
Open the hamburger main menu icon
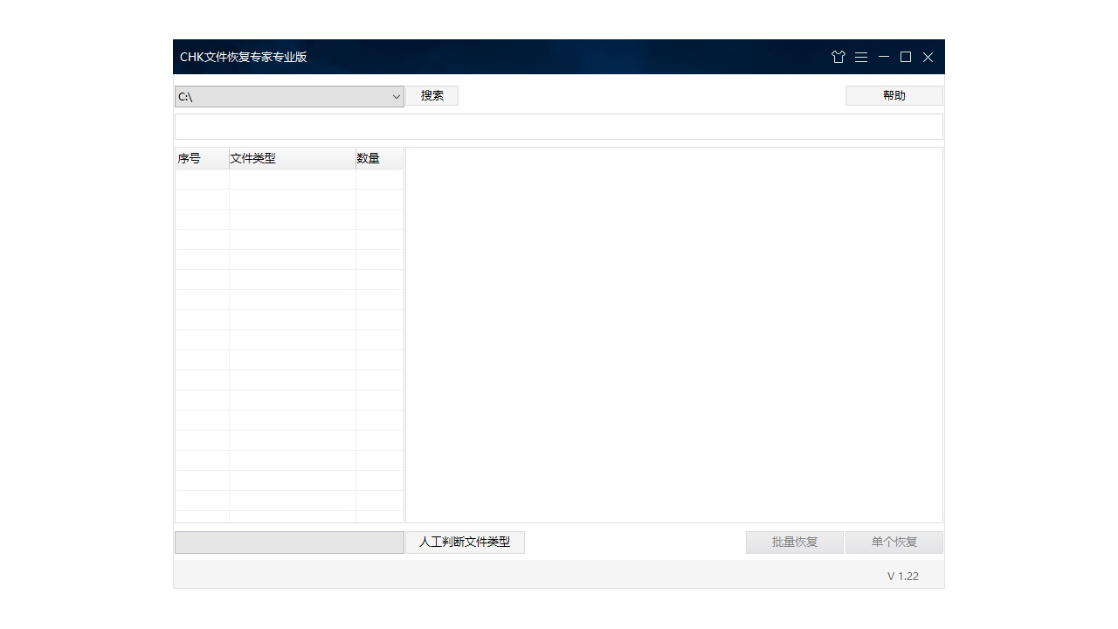(x=861, y=57)
